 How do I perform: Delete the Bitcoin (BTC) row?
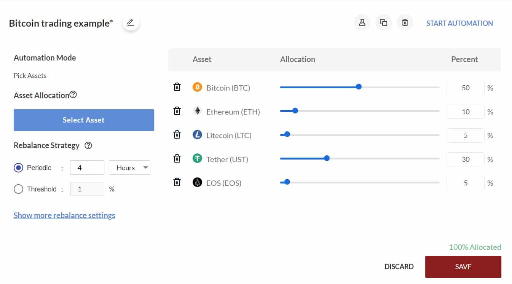coord(177,87)
